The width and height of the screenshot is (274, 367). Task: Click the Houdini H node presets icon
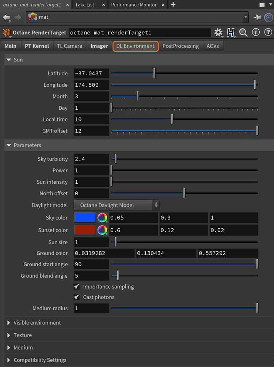[x=231, y=33]
